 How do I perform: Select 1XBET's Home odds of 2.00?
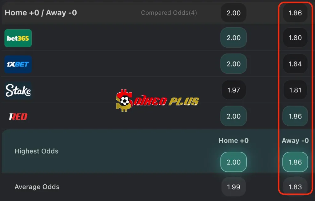point(233,64)
